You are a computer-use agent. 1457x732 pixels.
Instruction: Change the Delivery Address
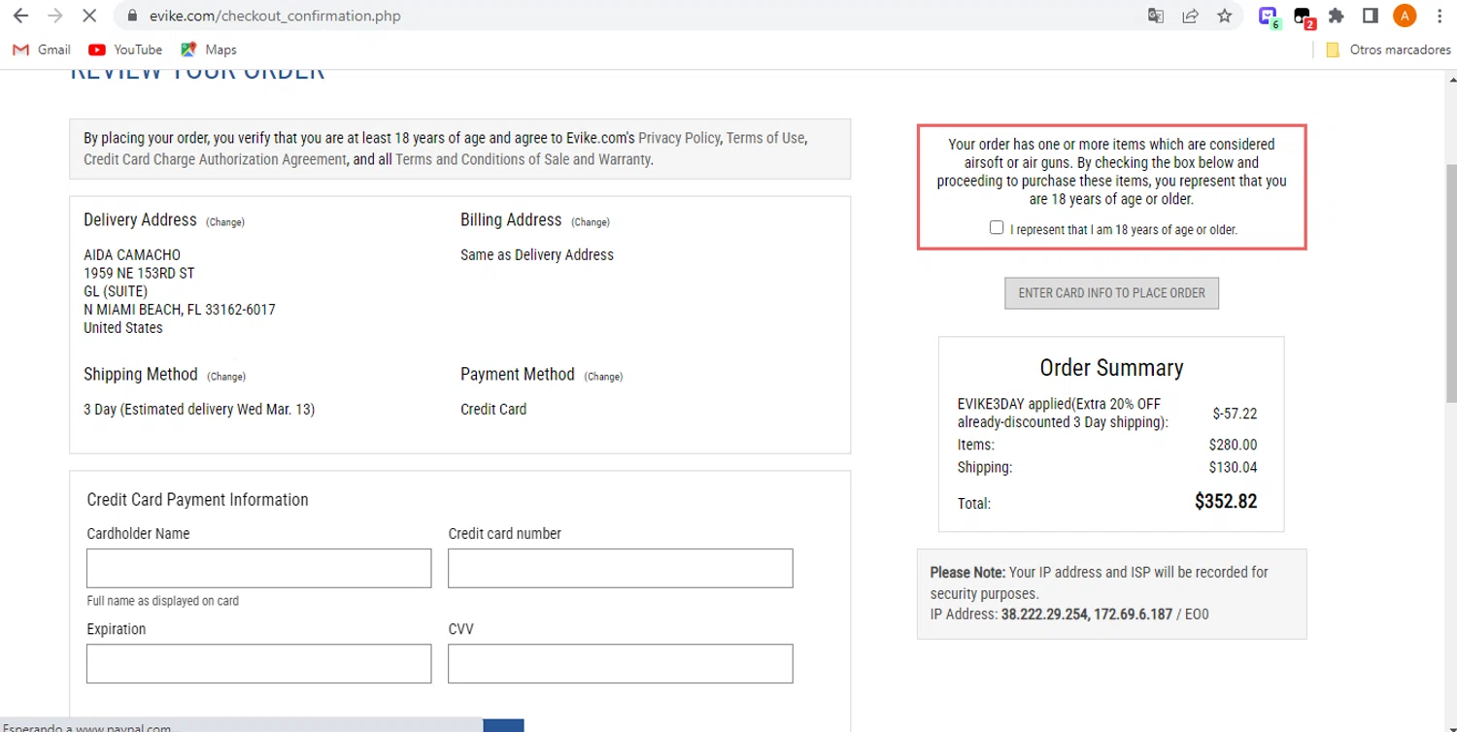click(225, 222)
